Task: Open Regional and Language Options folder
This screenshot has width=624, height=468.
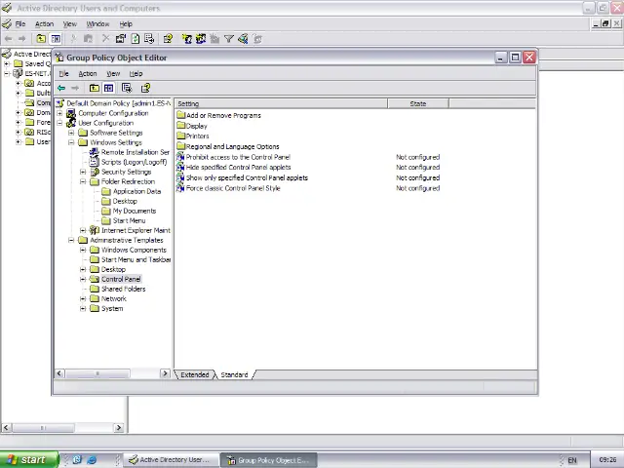Action: click(x=232, y=146)
